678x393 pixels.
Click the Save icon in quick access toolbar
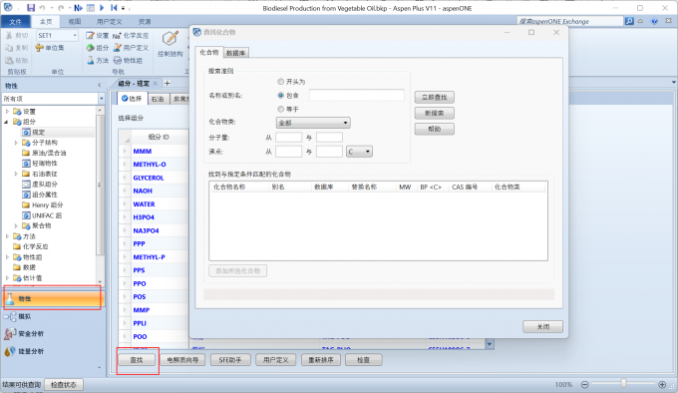coord(31,8)
